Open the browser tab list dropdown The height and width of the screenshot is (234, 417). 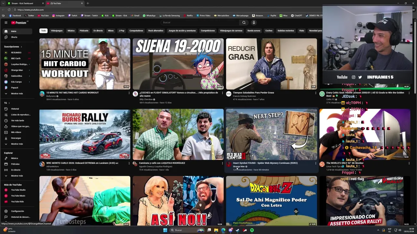pos(4,3)
